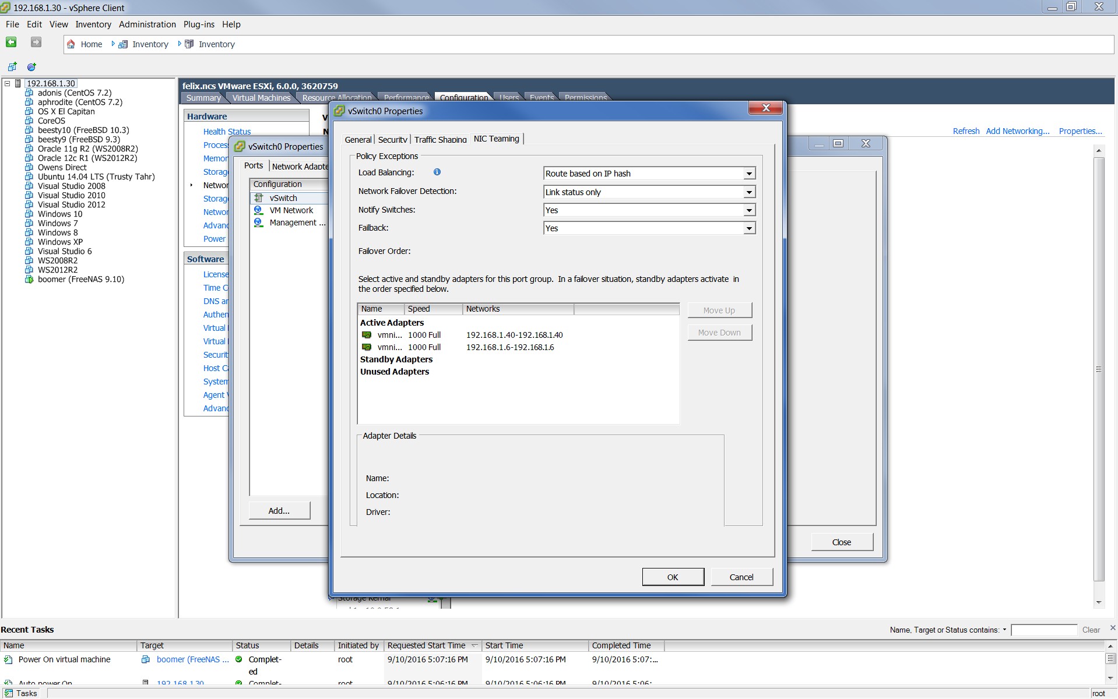Switch to the General tab
This screenshot has width=1118, height=699.
pyautogui.click(x=358, y=140)
